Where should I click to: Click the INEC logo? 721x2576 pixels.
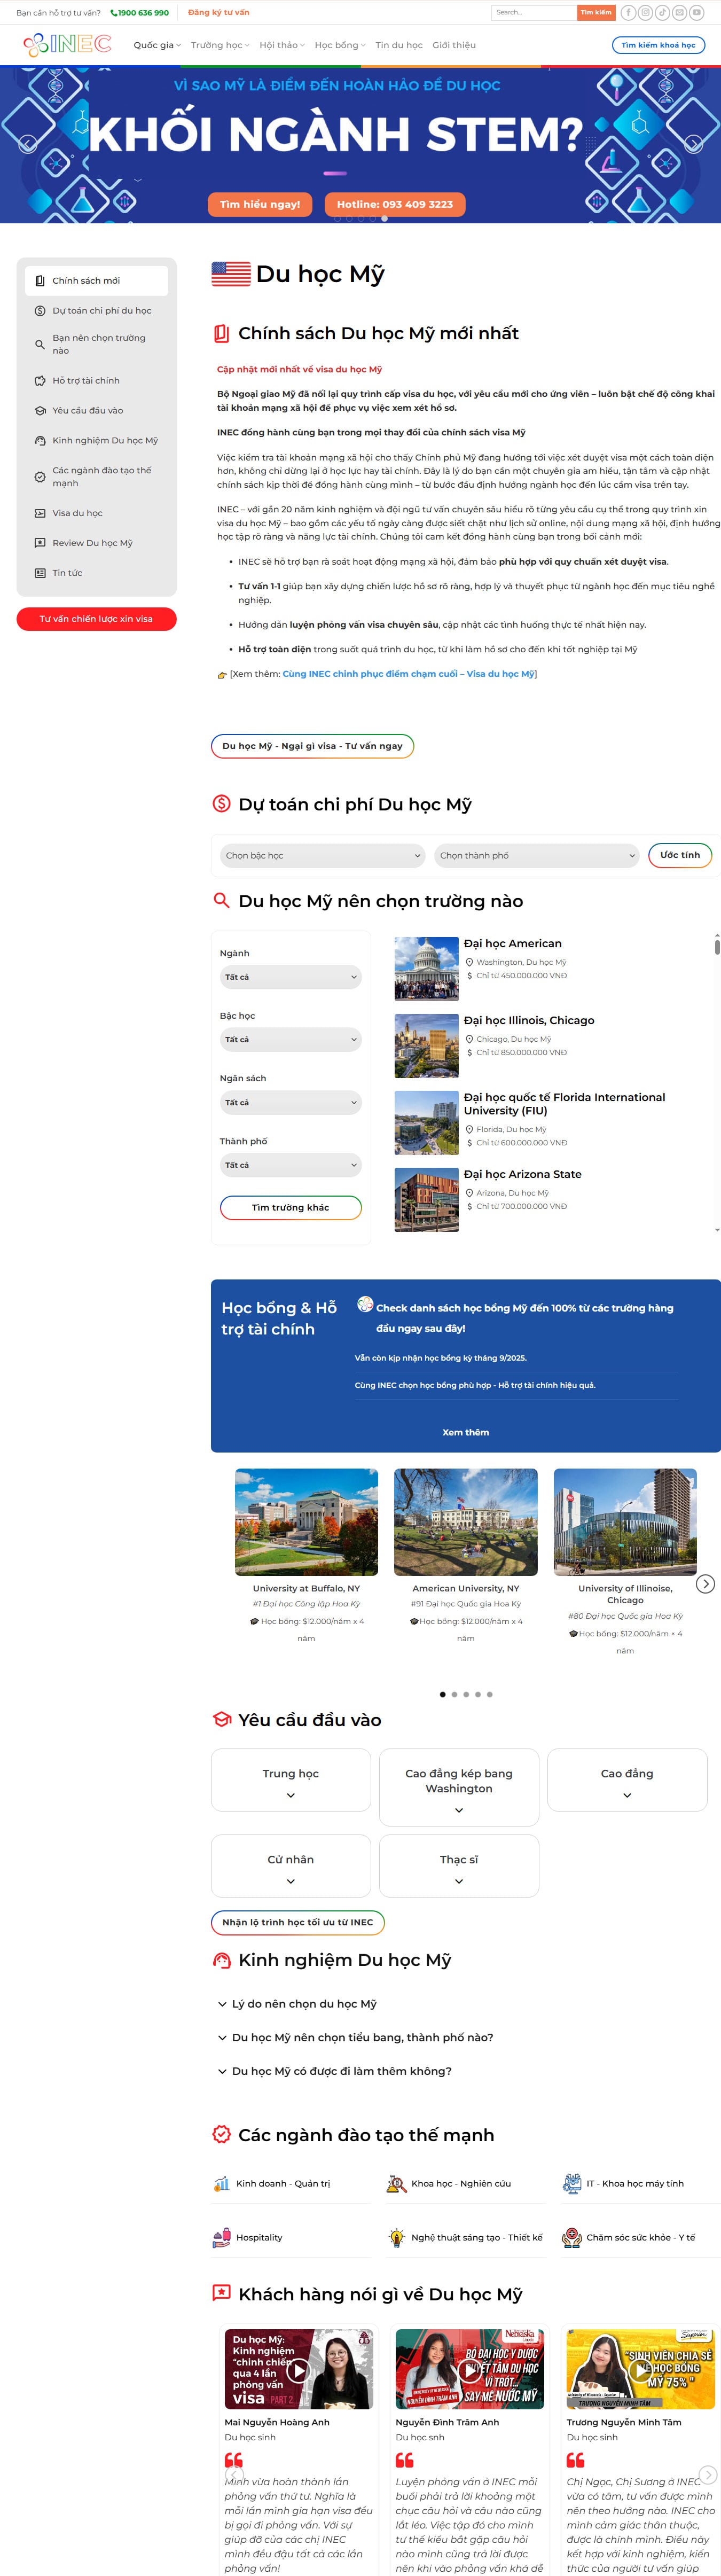click(67, 45)
